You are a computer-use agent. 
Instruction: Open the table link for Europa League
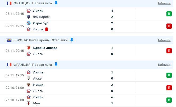tap(164, 40)
